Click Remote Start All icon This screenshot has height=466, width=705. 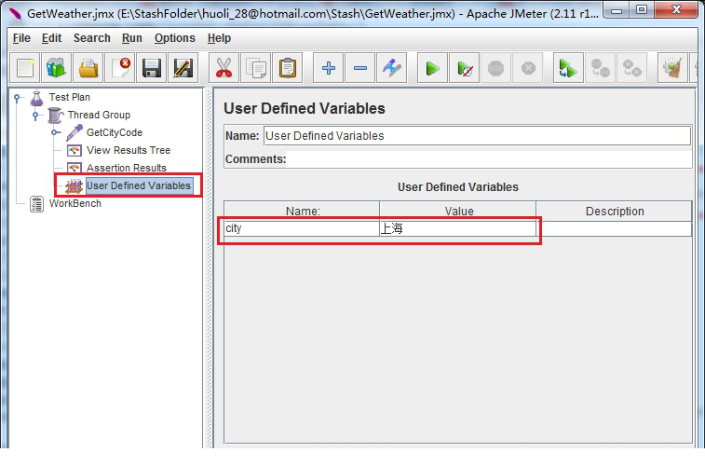pyautogui.click(x=568, y=68)
